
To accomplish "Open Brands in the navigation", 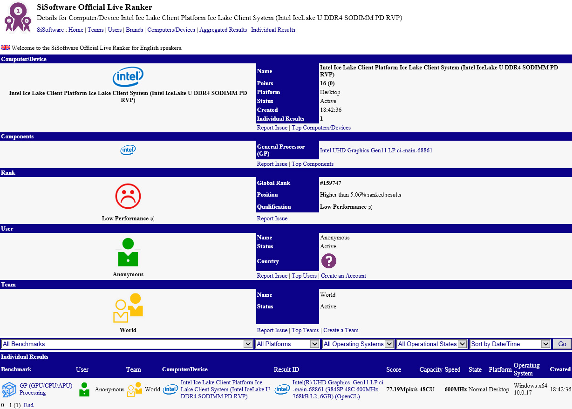I will pyautogui.click(x=135, y=30).
